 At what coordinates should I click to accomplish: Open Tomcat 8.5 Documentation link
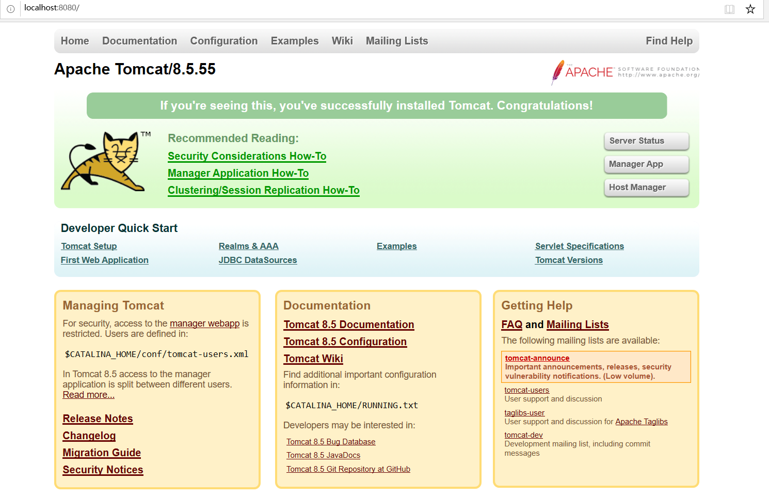349,324
